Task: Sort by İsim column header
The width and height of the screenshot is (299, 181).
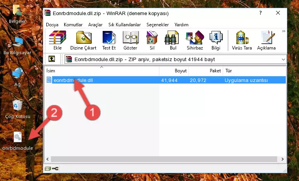Action: pyautogui.click(x=102, y=71)
